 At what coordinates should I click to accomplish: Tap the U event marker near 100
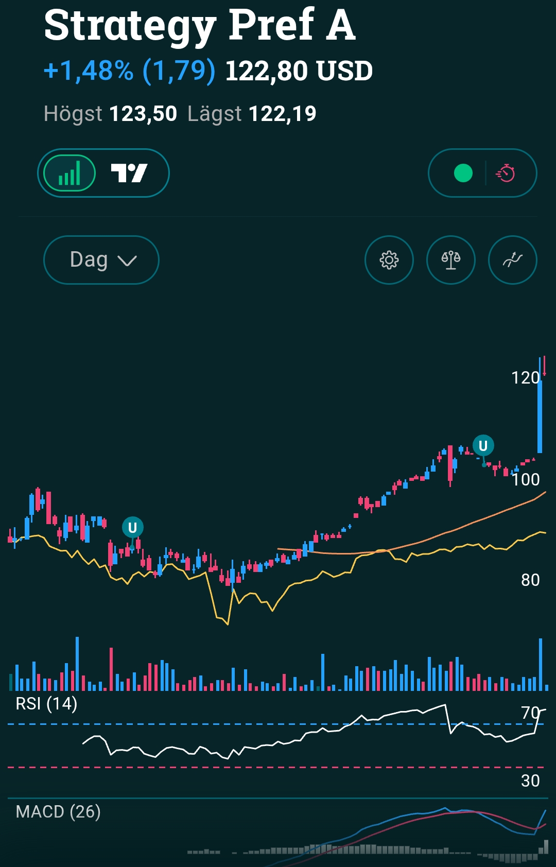pos(483,445)
